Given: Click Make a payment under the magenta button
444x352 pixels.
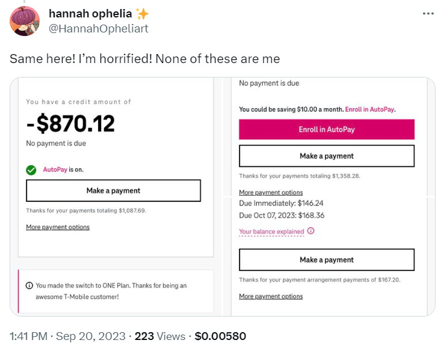Looking at the screenshot, I should 327,156.
